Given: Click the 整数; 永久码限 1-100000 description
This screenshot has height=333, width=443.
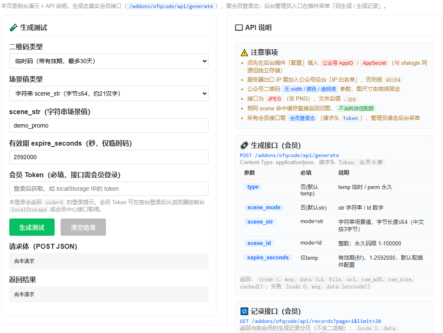Looking at the screenshot, I should point(369,243).
